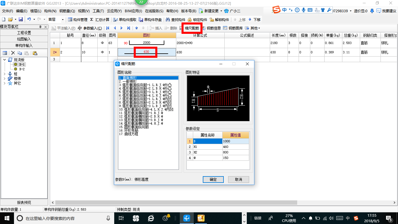Click the notification bell icon
398x224 pixels.
[372, 11]
